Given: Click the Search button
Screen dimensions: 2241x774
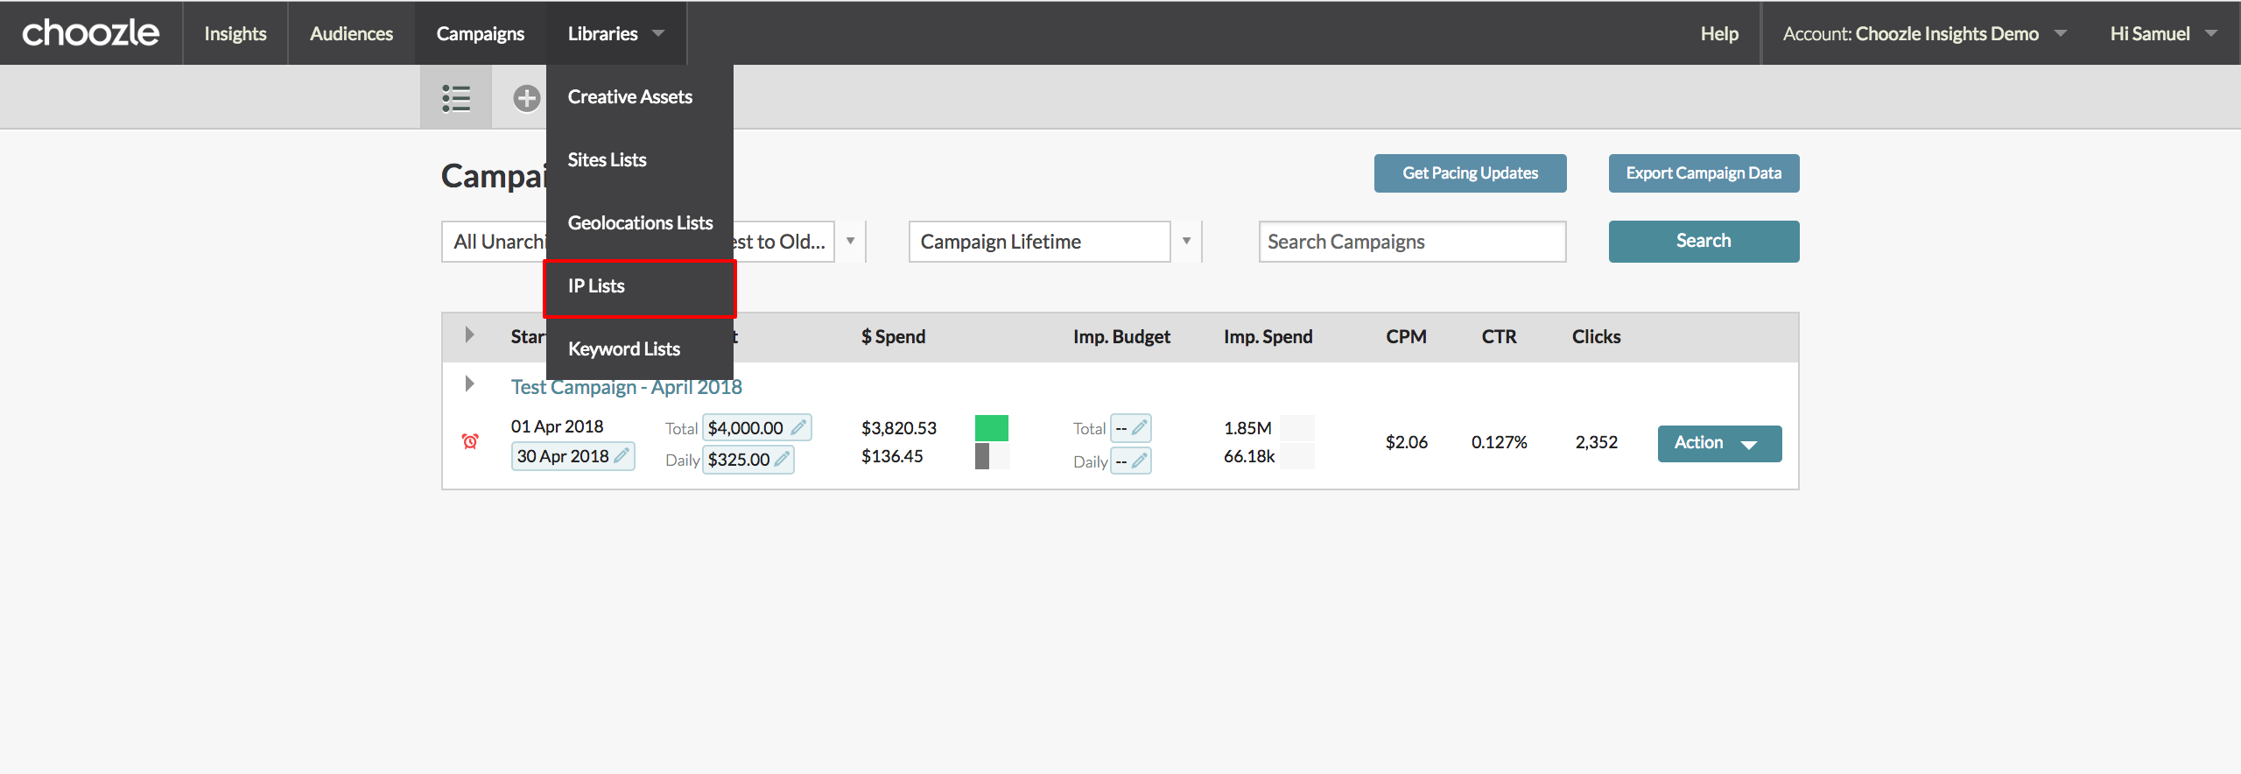Looking at the screenshot, I should pyautogui.click(x=1704, y=241).
